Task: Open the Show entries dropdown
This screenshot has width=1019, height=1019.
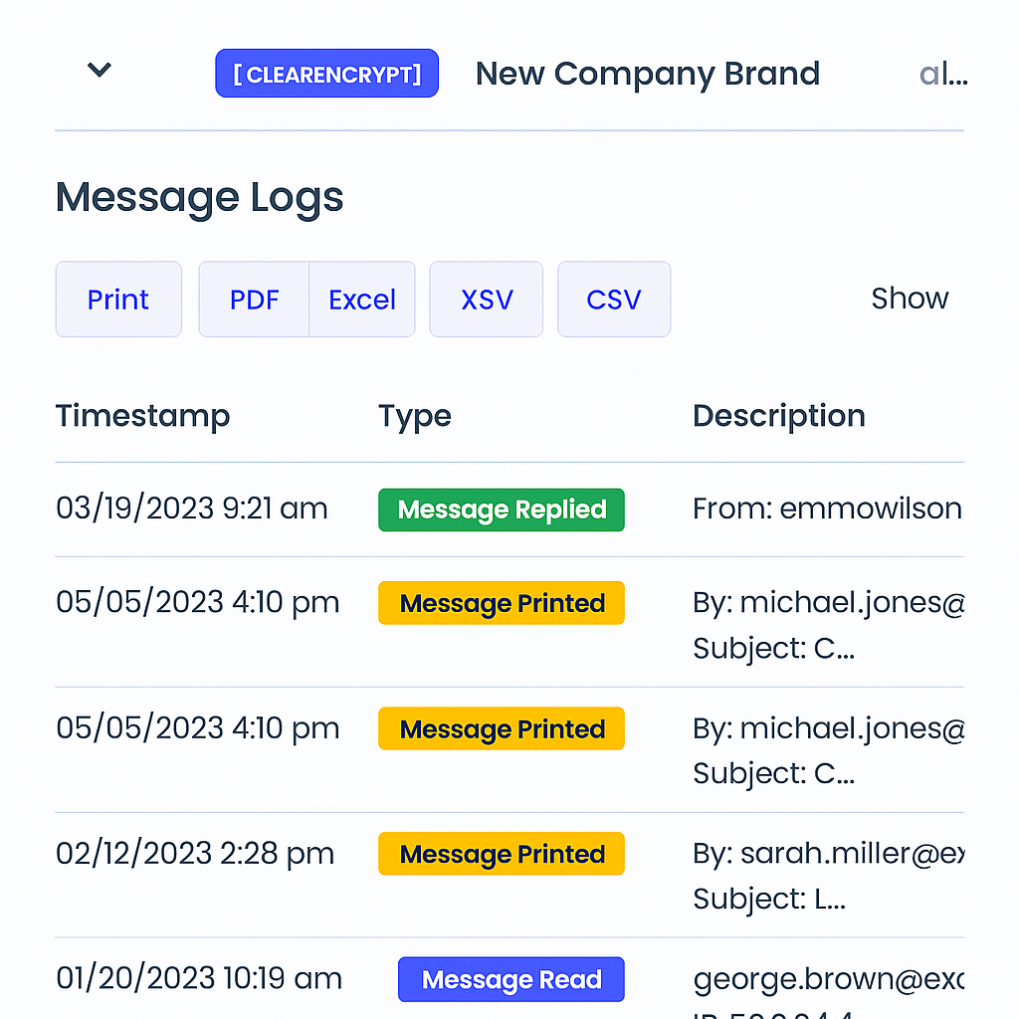Action: coord(910,298)
